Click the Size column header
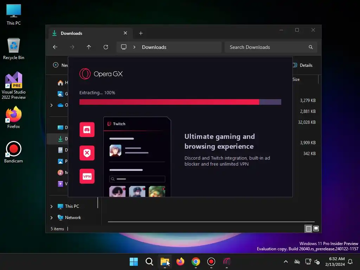The image size is (360, 270). (x=296, y=79)
